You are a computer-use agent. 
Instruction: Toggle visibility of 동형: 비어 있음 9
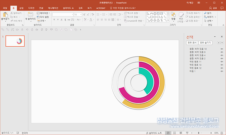222,52
